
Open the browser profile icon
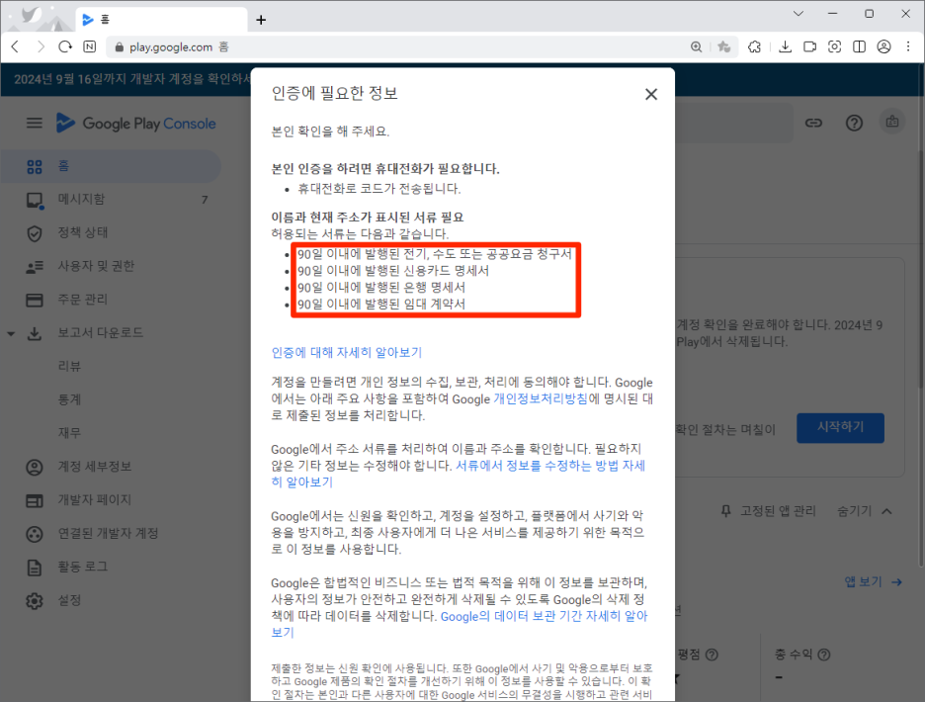(883, 46)
